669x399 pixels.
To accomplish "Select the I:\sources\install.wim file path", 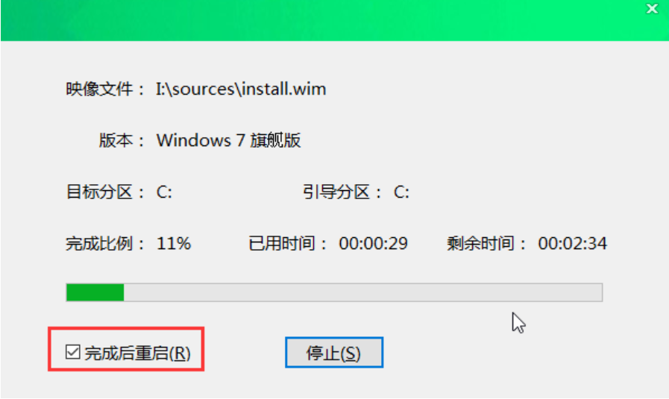I will coord(241,89).
